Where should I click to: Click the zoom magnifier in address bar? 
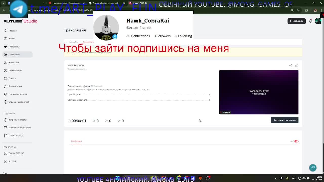point(292,10)
